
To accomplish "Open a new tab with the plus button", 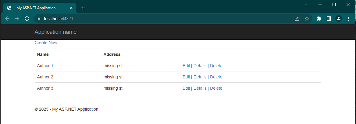I will click(x=83, y=8).
